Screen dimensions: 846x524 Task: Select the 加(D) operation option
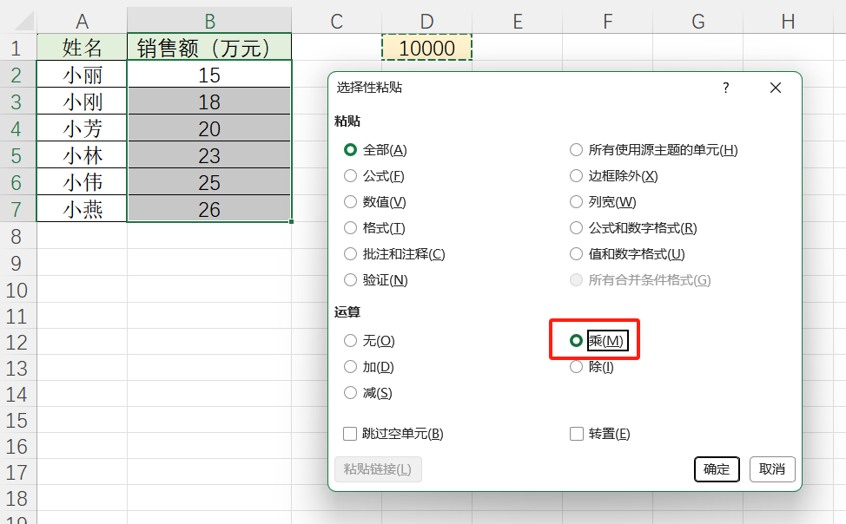coord(351,366)
